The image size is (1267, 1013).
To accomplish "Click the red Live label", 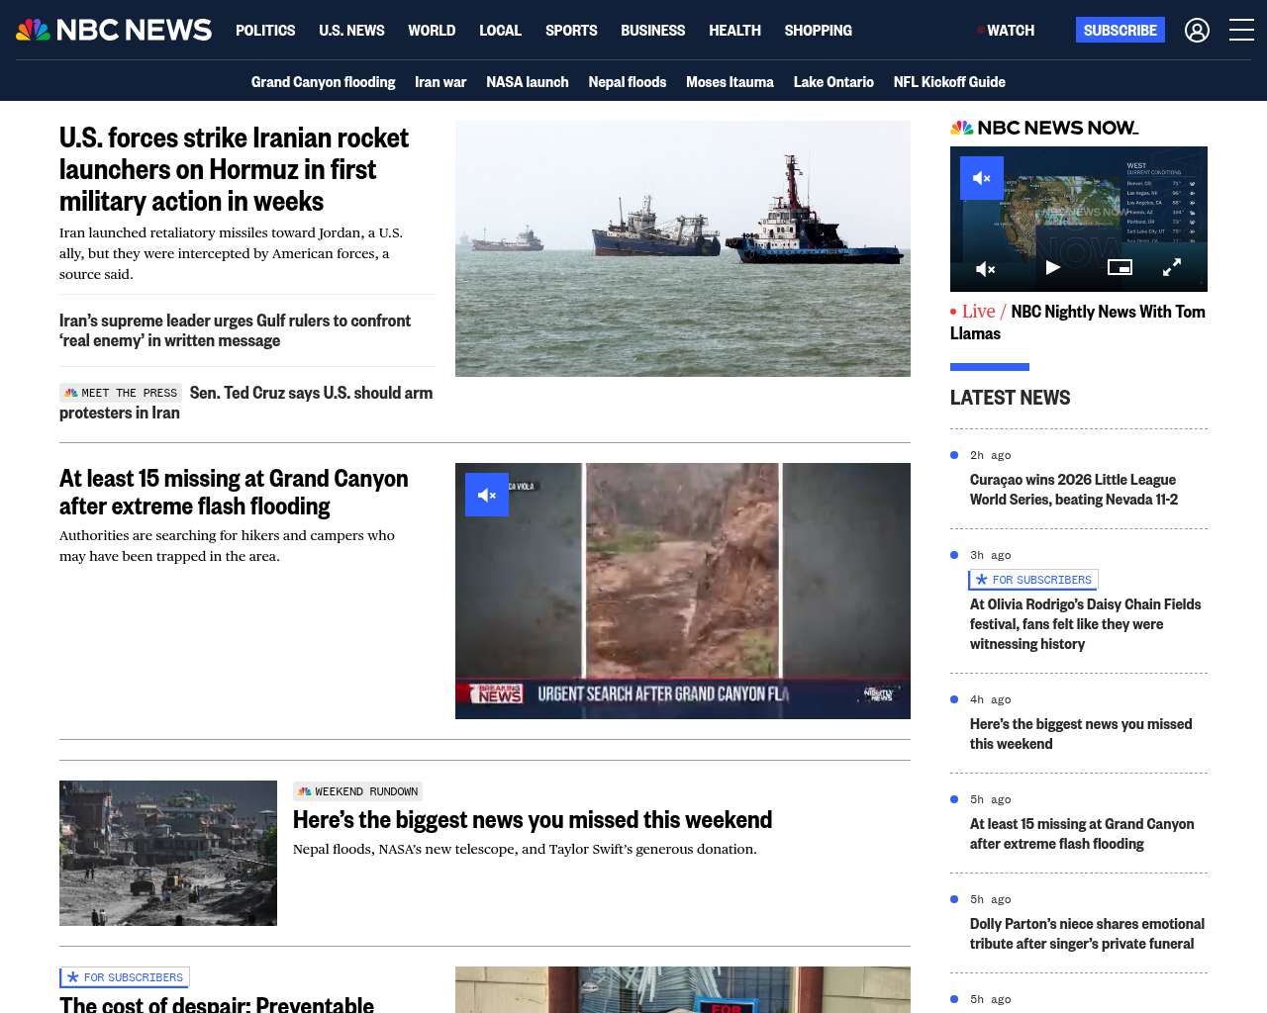I will [978, 312].
